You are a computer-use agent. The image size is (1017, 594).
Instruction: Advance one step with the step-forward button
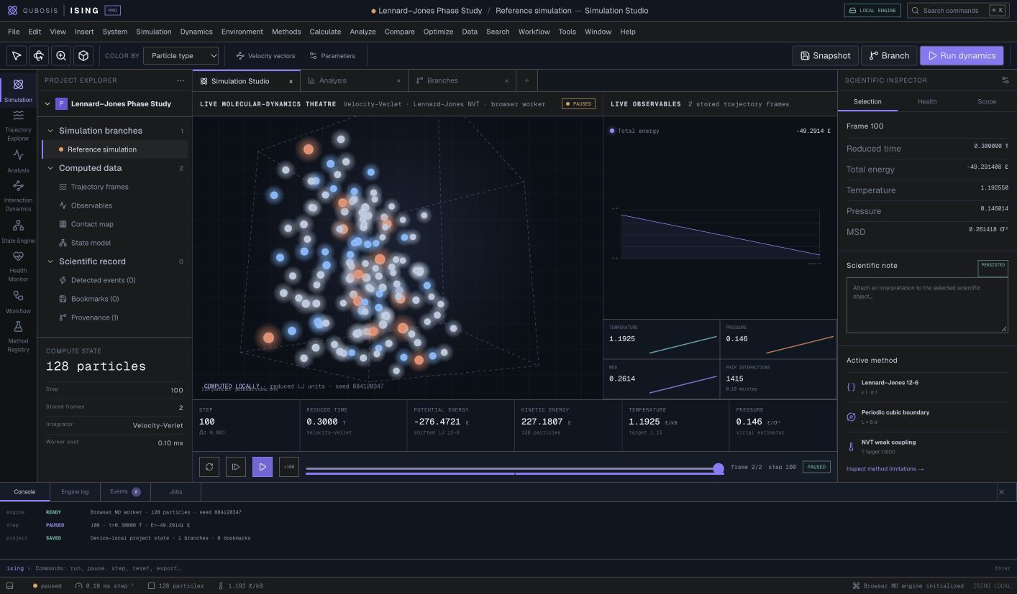click(x=236, y=467)
